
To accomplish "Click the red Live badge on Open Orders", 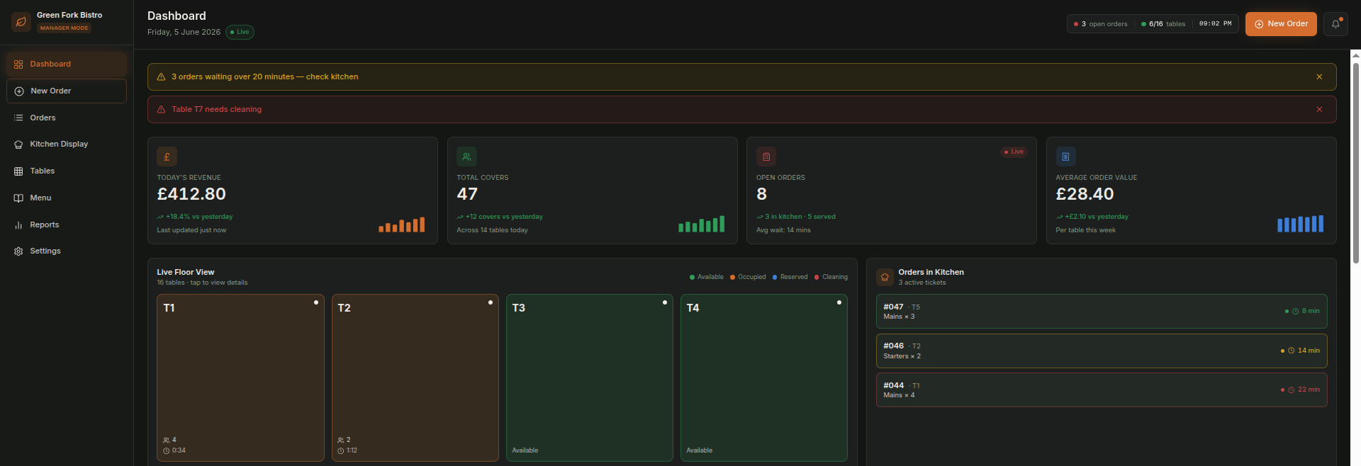I will (1014, 152).
